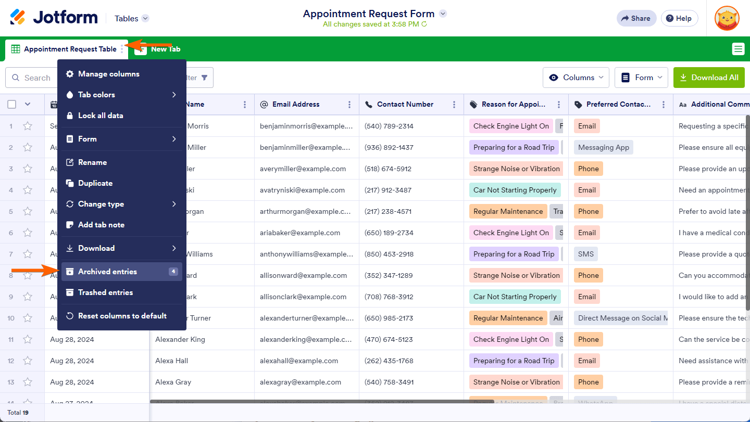This screenshot has width=750, height=422.
Task: Open Archived entries
Action: [x=122, y=272]
